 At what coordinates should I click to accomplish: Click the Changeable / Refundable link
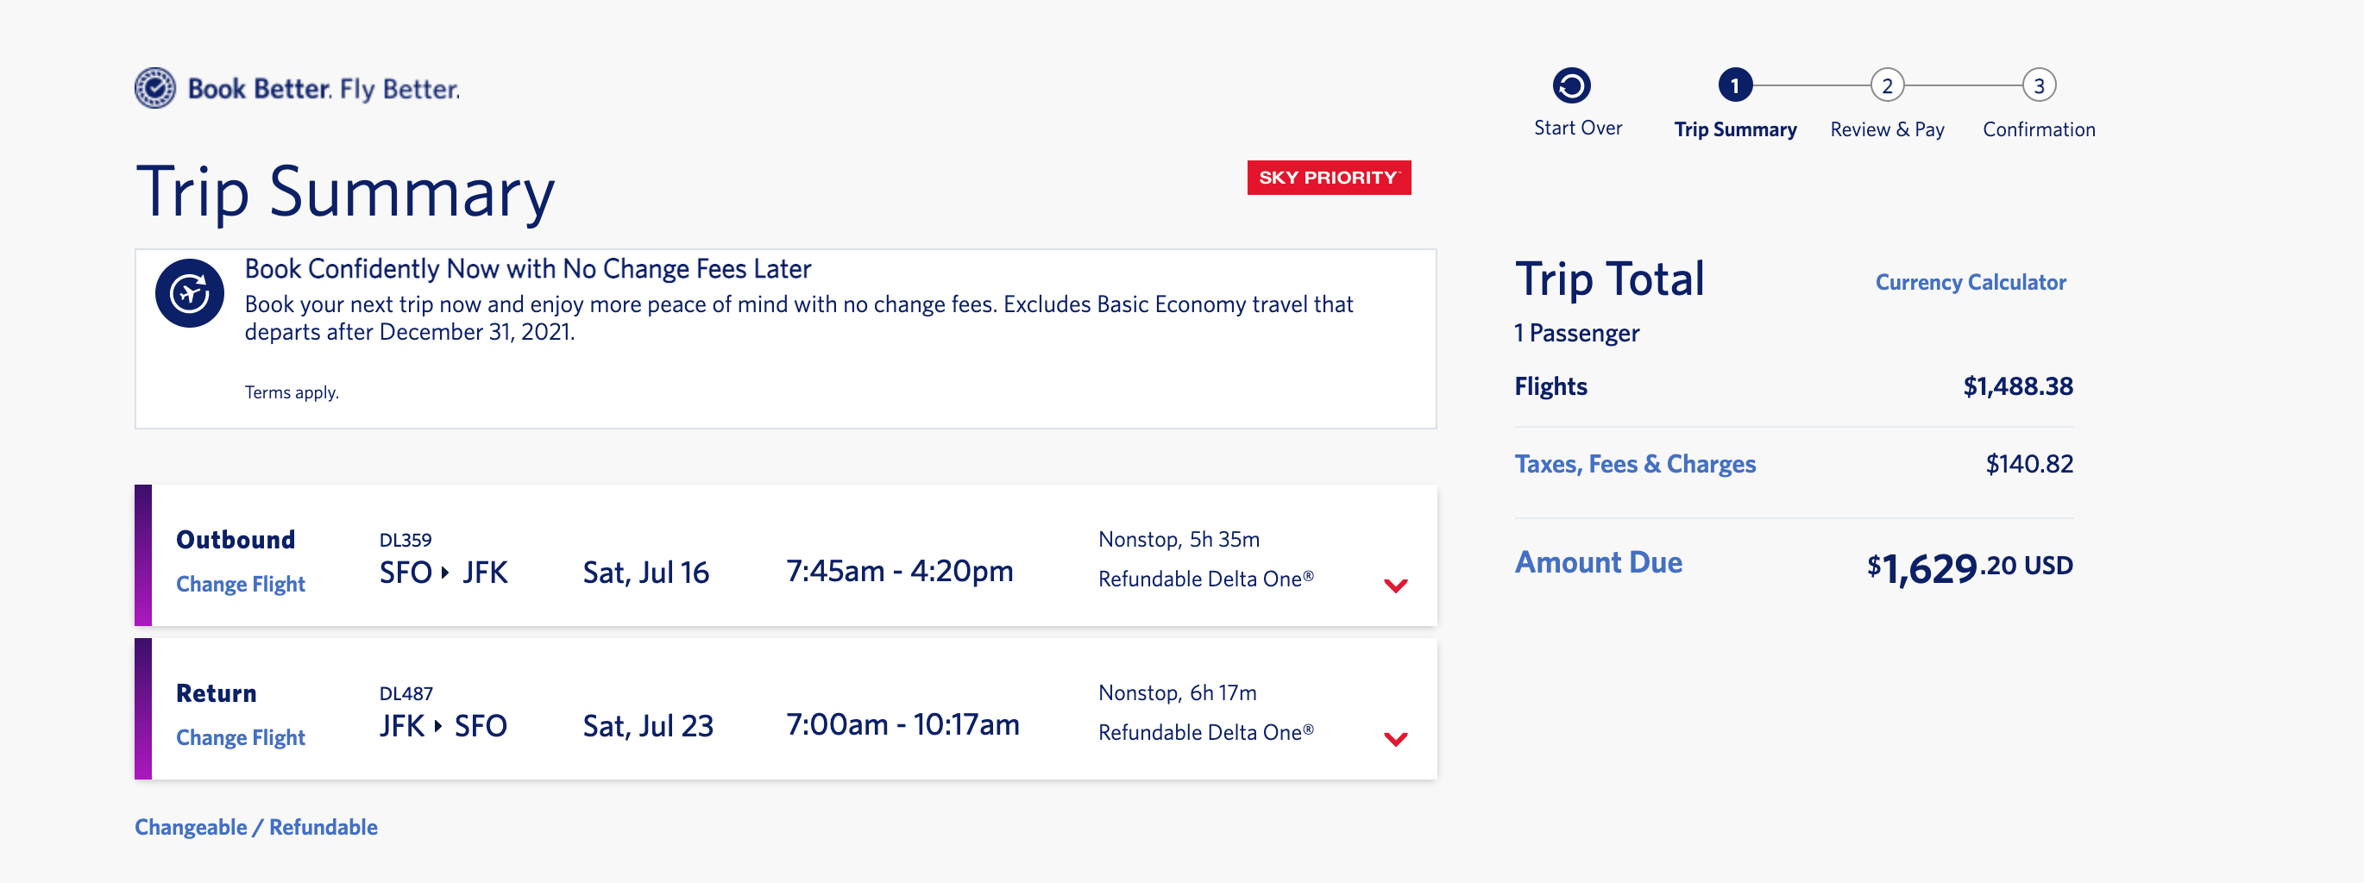(256, 827)
